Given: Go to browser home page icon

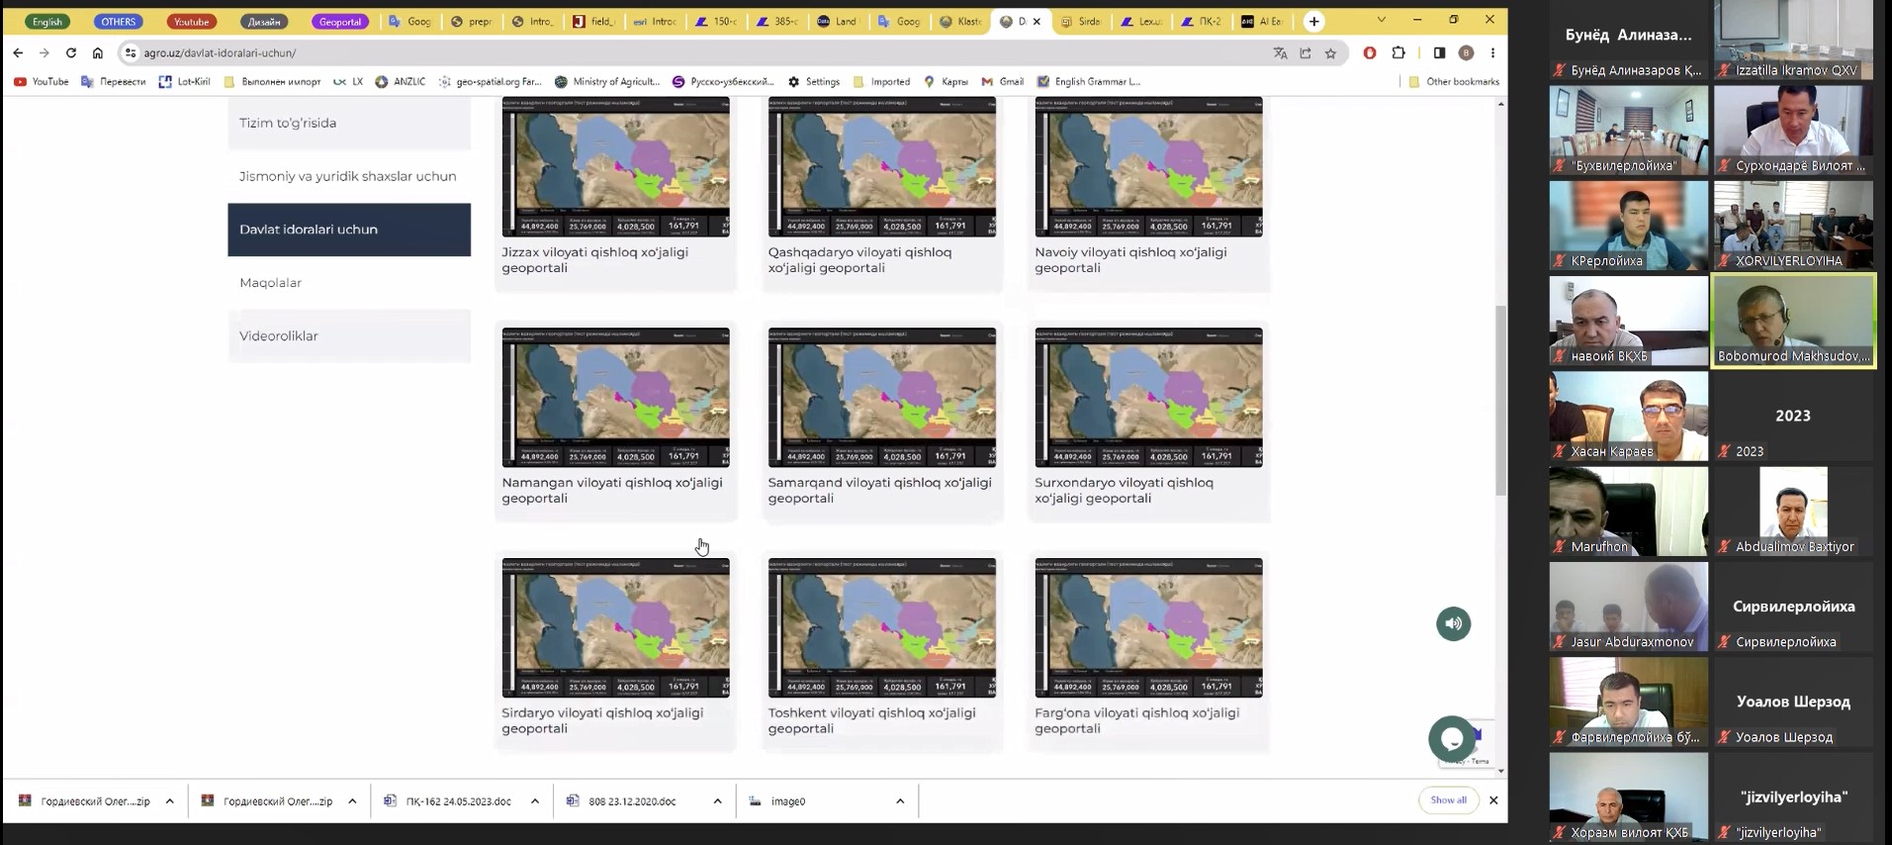Looking at the screenshot, I should pos(97,53).
